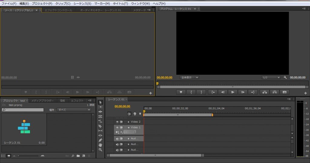The width and height of the screenshot is (310, 163).
Task: Switch to オーディオミキサー tab
Action: 101,10
